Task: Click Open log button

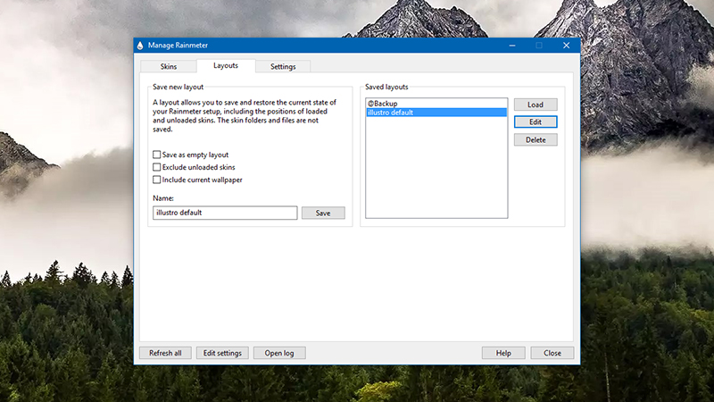Action: pos(279,353)
